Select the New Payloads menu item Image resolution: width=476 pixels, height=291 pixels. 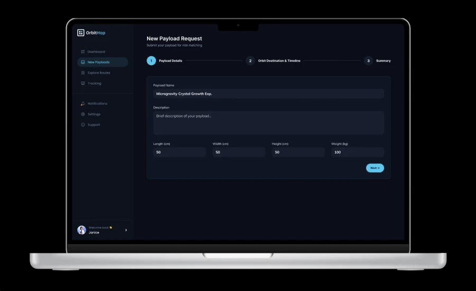(103, 62)
